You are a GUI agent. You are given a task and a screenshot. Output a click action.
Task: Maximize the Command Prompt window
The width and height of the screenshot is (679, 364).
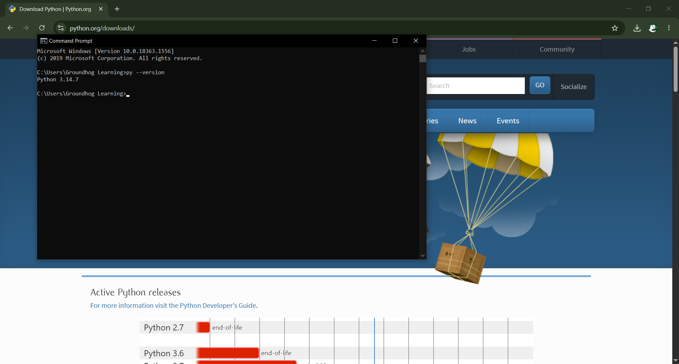click(x=395, y=41)
